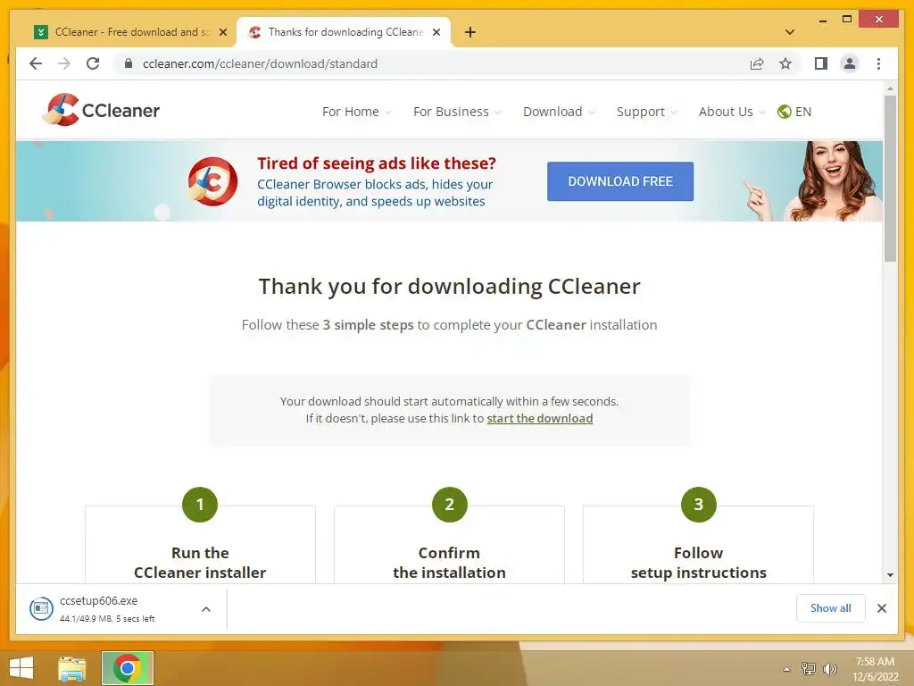Expand the About Us menu
Screen dimensions: 914x686
tap(732, 112)
